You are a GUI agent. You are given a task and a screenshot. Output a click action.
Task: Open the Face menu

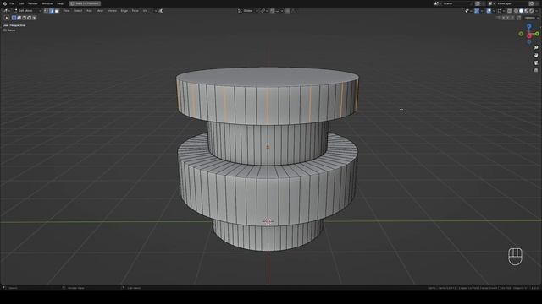click(x=135, y=11)
